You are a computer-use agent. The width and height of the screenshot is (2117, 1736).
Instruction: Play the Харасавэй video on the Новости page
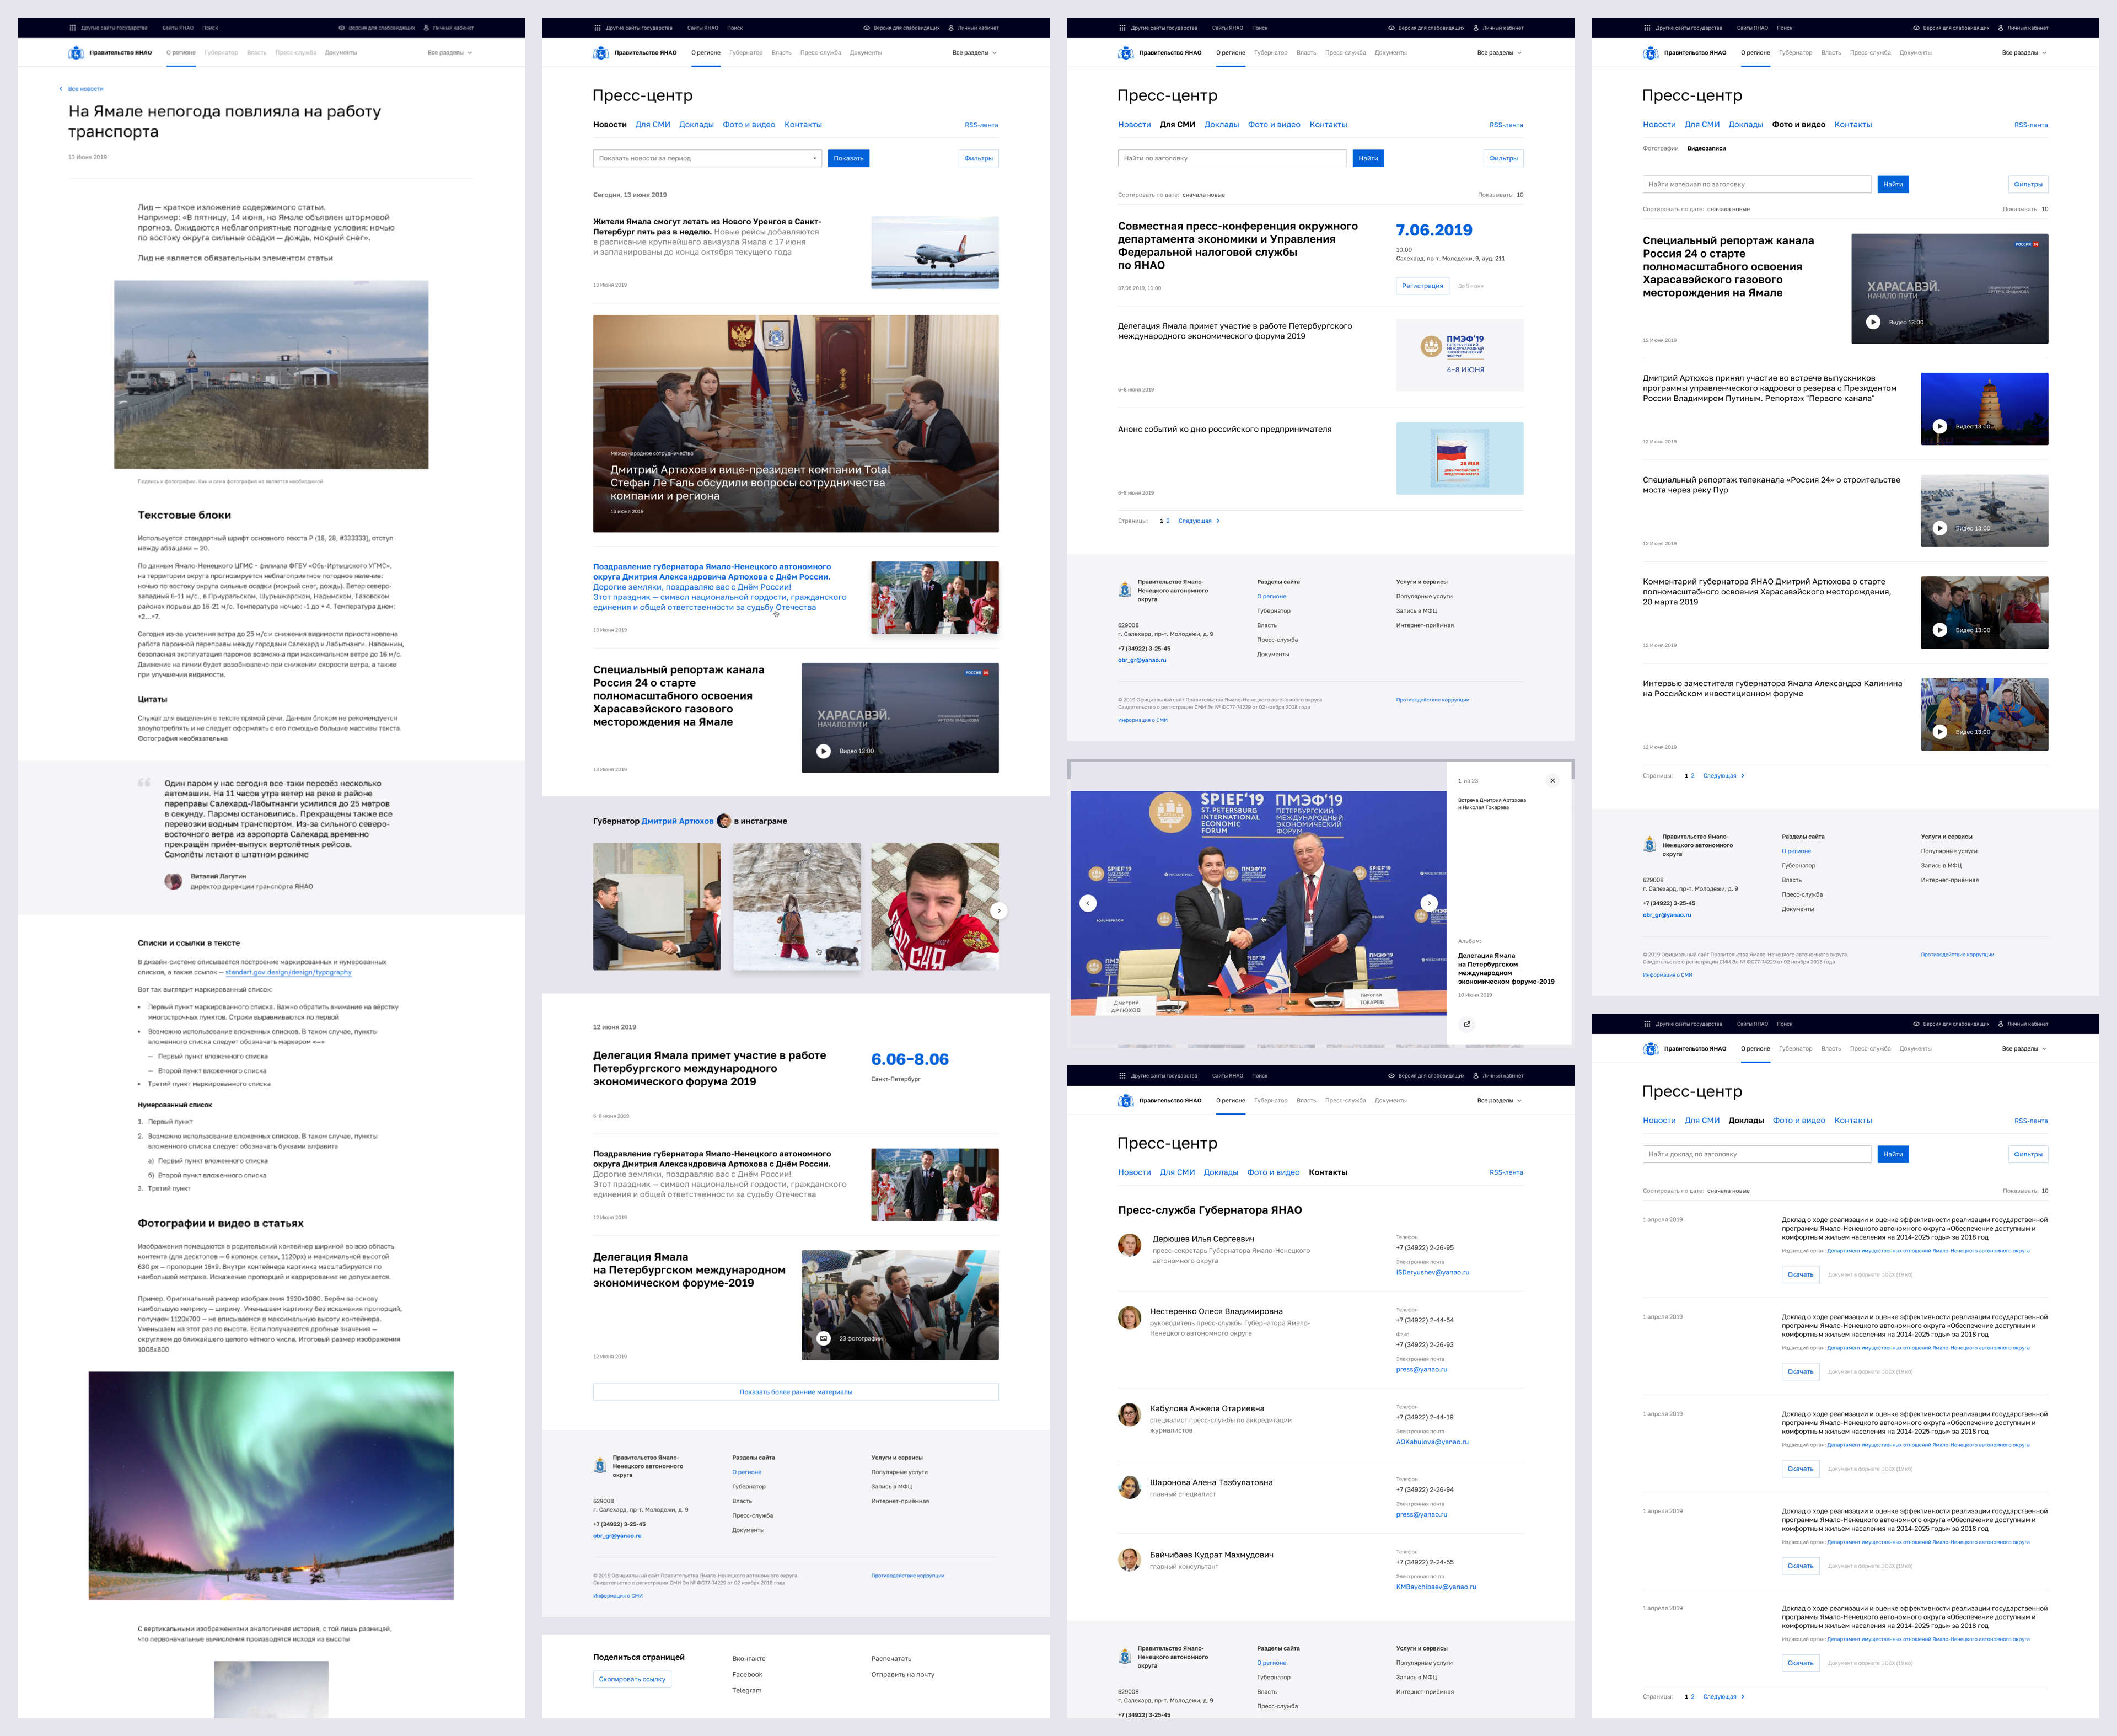(824, 751)
